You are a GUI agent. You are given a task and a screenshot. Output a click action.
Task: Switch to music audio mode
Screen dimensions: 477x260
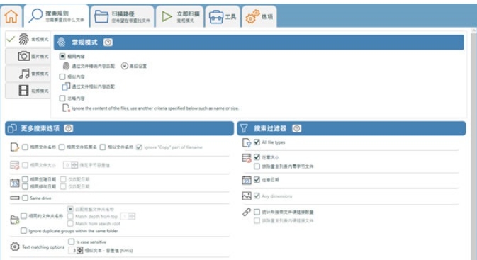(x=28, y=73)
